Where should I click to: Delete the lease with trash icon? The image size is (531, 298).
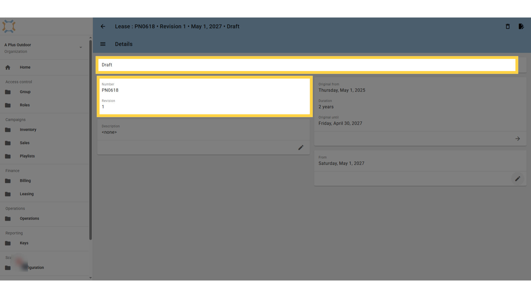click(508, 26)
